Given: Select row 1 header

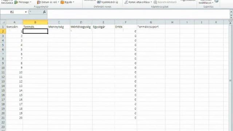Looking at the screenshot, I should (x=3, y=27).
